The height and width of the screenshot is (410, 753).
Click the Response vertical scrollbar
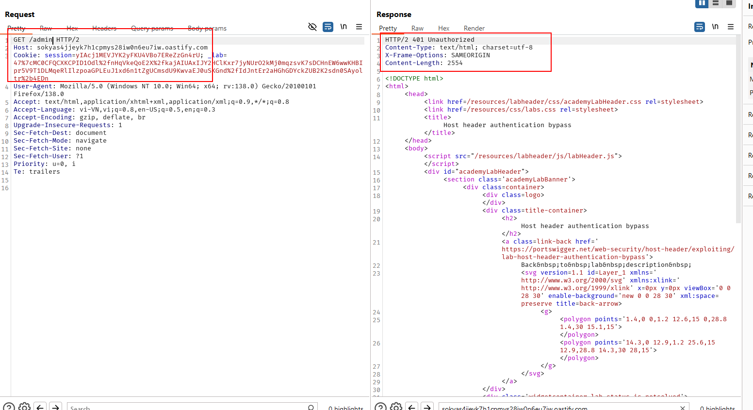(x=738, y=130)
